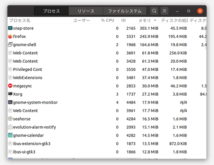
Task: Click process ID 3481
Action: tap(131, 78)
